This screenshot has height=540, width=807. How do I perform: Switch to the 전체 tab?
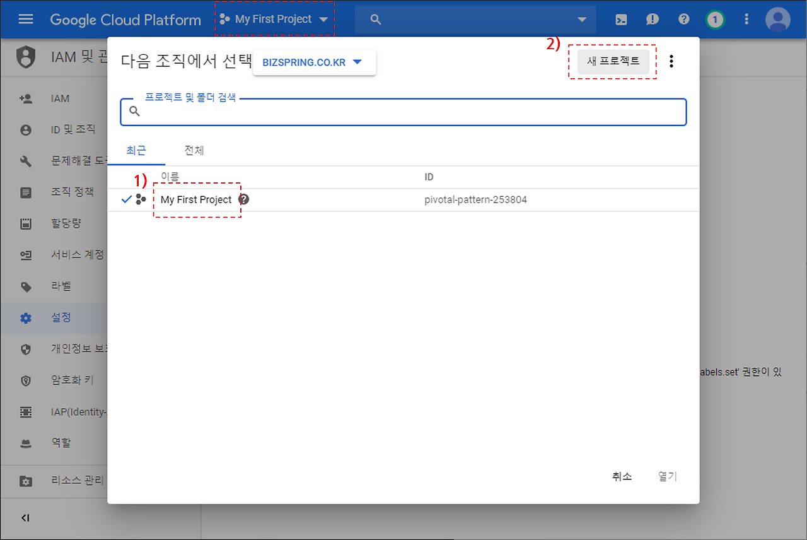click(x=194, y=150)
